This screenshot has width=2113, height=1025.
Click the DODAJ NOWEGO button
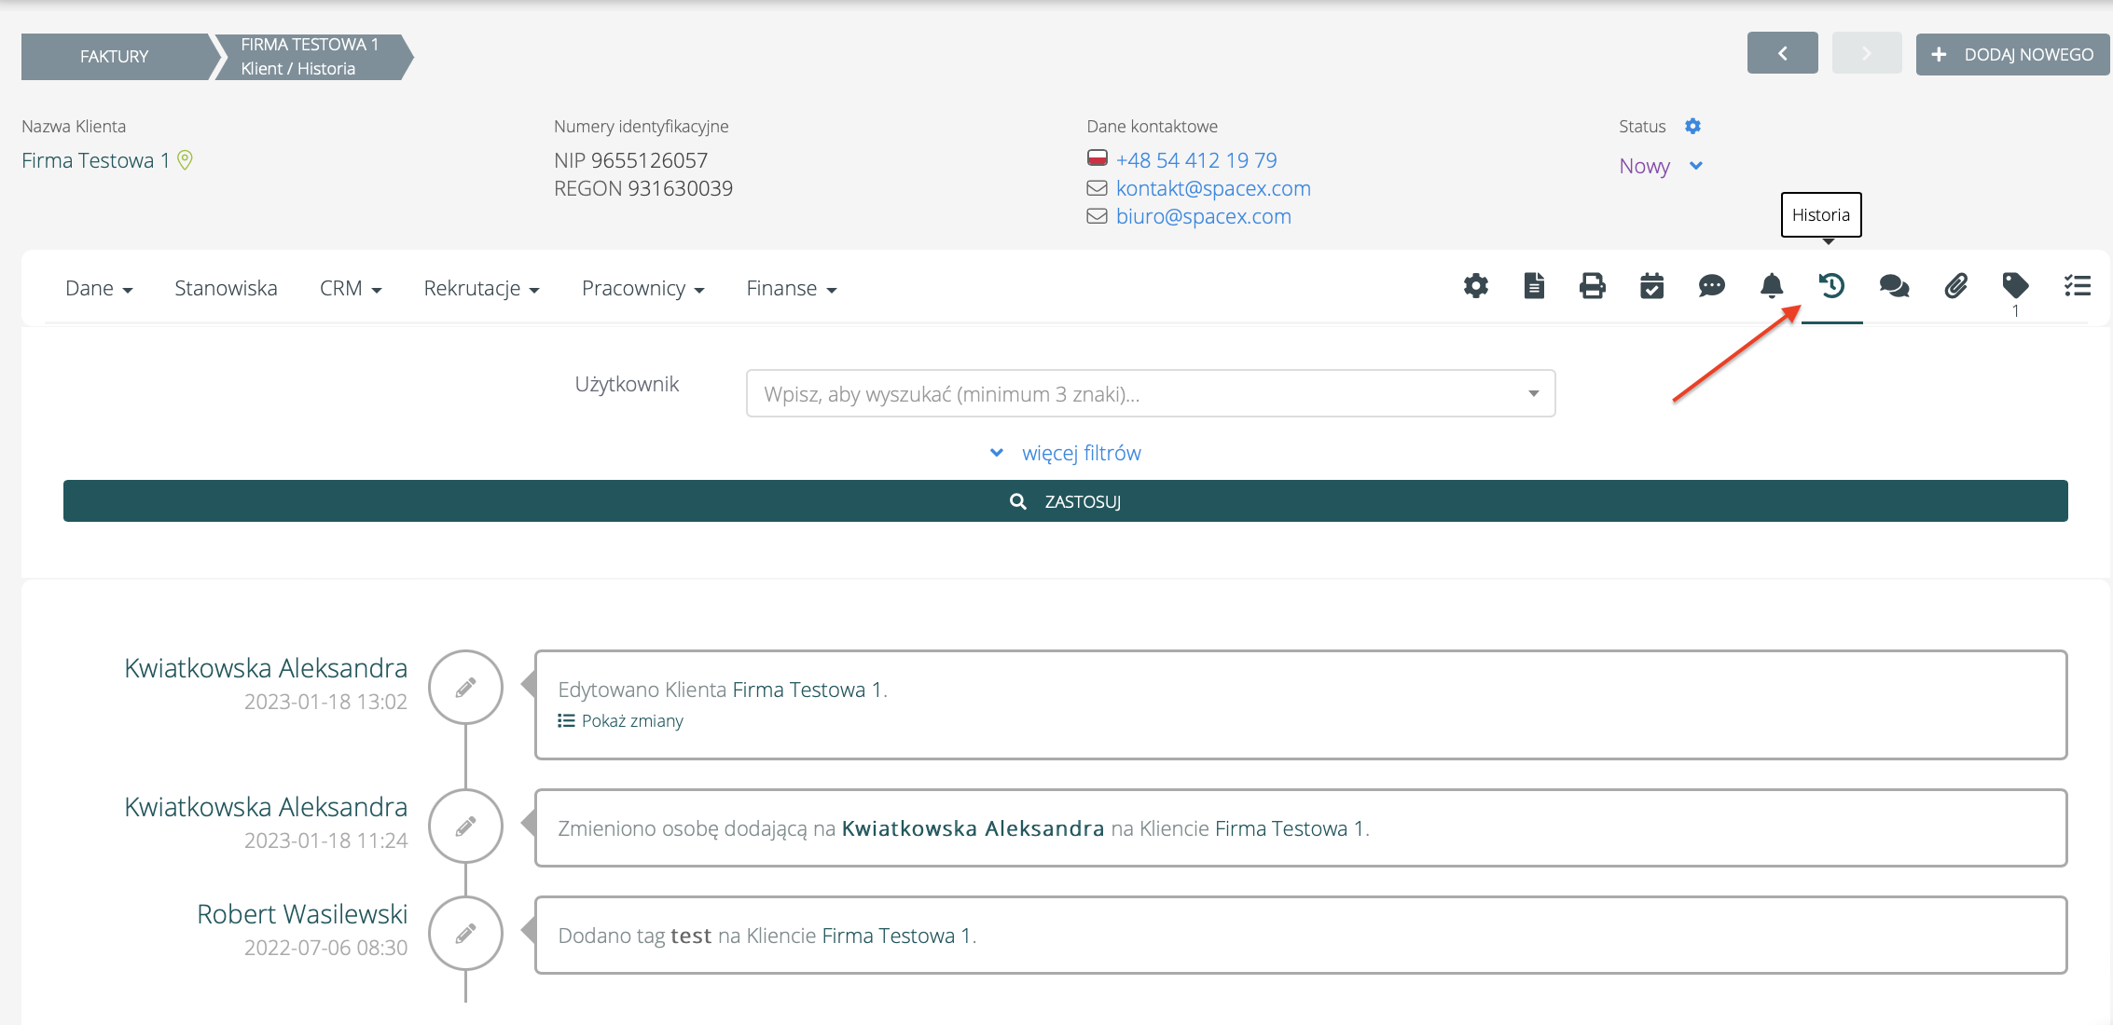coord(2012,55)
